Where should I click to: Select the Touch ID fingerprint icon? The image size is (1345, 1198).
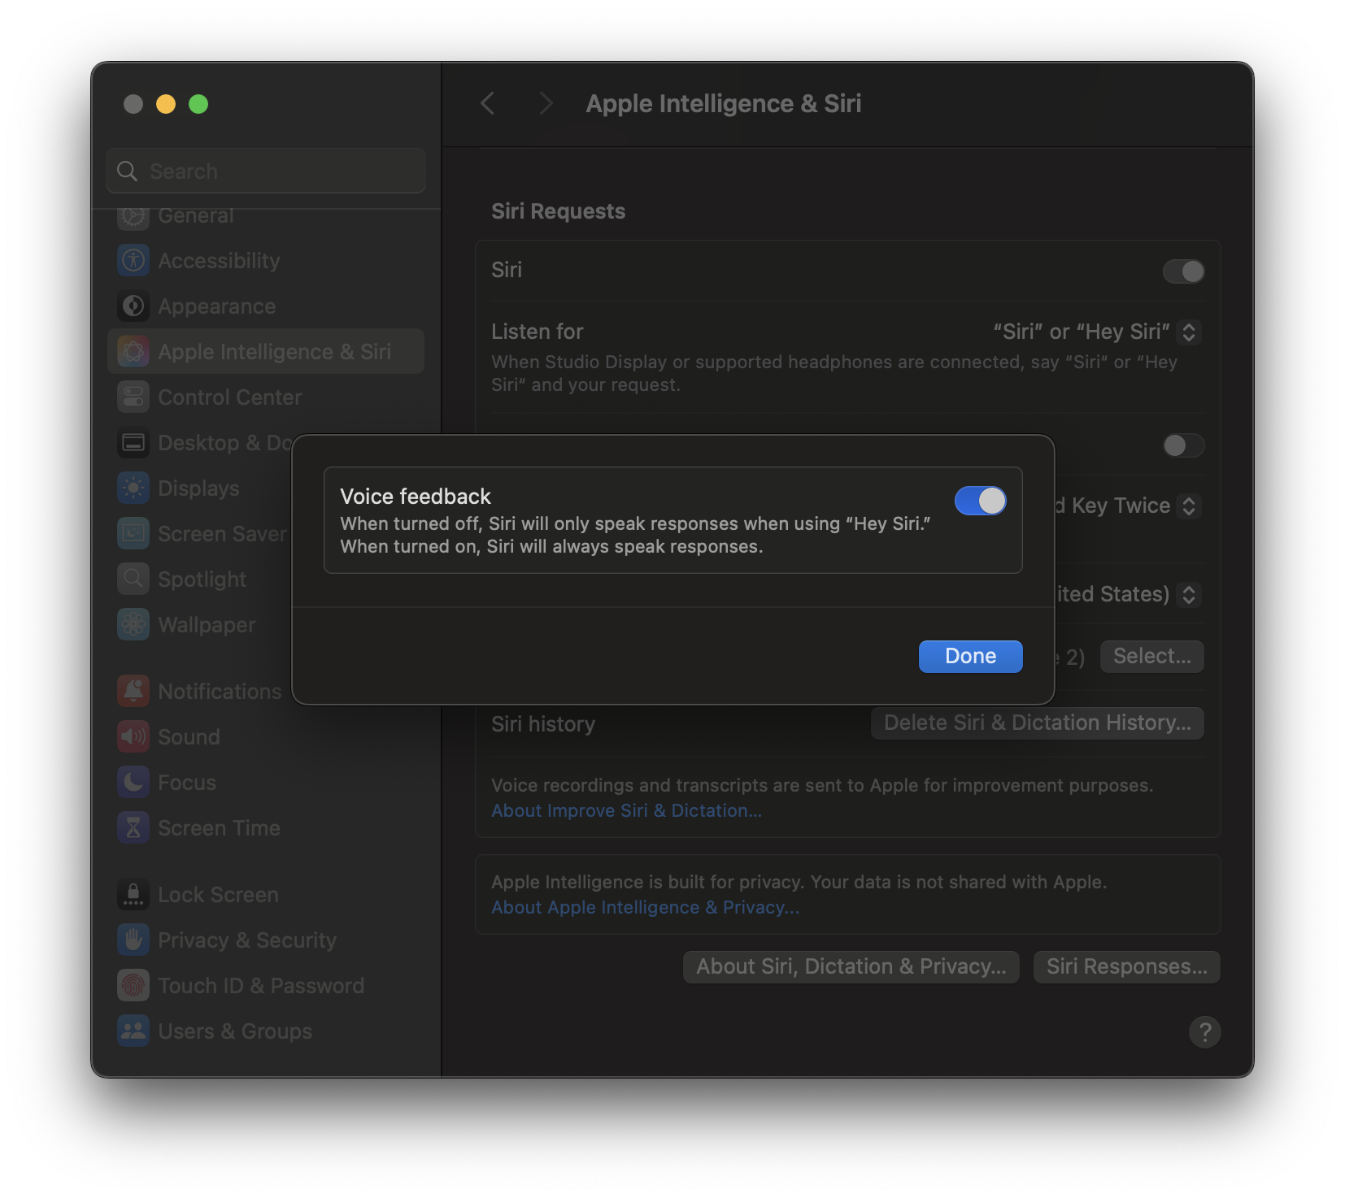tap(133, 985)
